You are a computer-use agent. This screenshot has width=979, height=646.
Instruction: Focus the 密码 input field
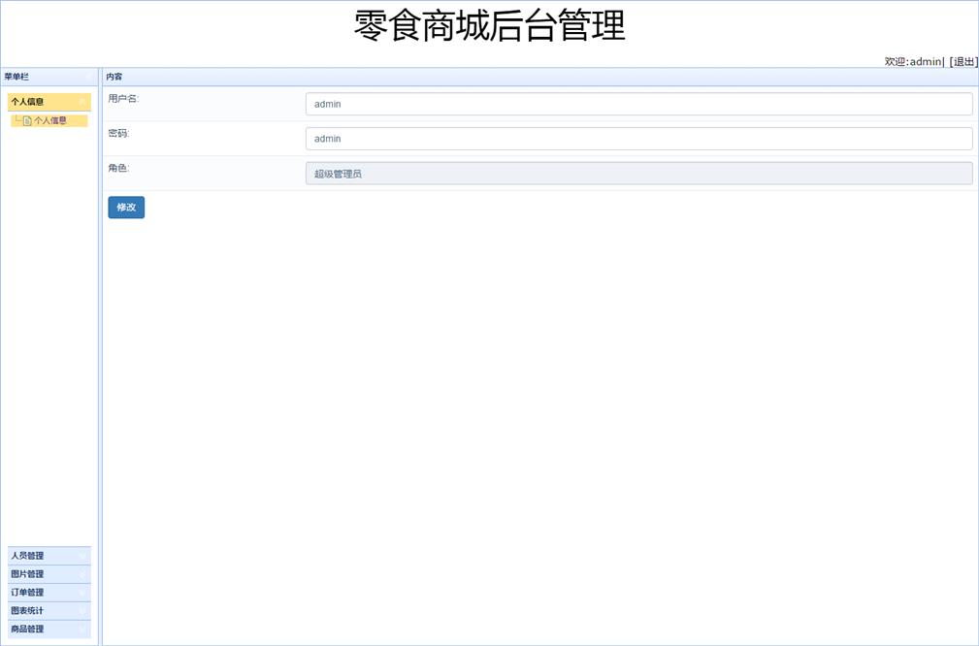[x=638, y=139]
